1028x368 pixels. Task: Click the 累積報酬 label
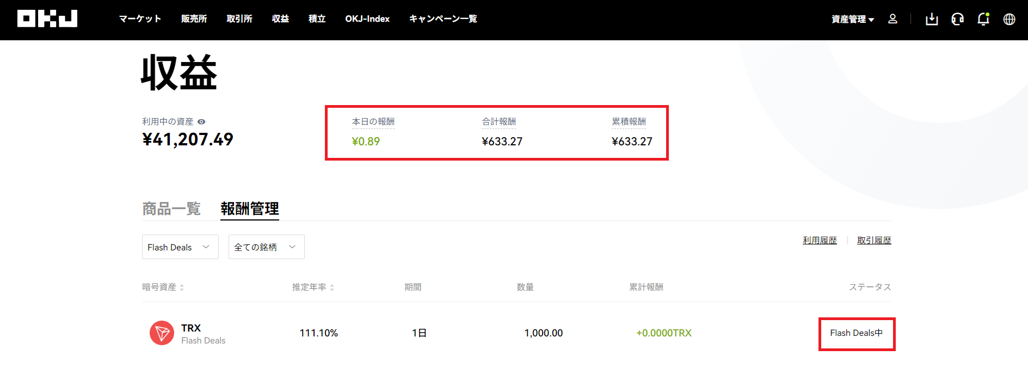pos(629,122)
